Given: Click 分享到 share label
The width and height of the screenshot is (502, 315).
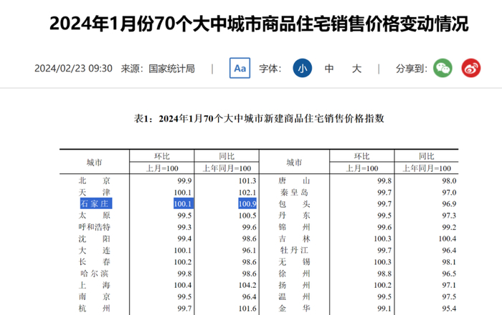Looking at the screenshot, I should [412, 68].
